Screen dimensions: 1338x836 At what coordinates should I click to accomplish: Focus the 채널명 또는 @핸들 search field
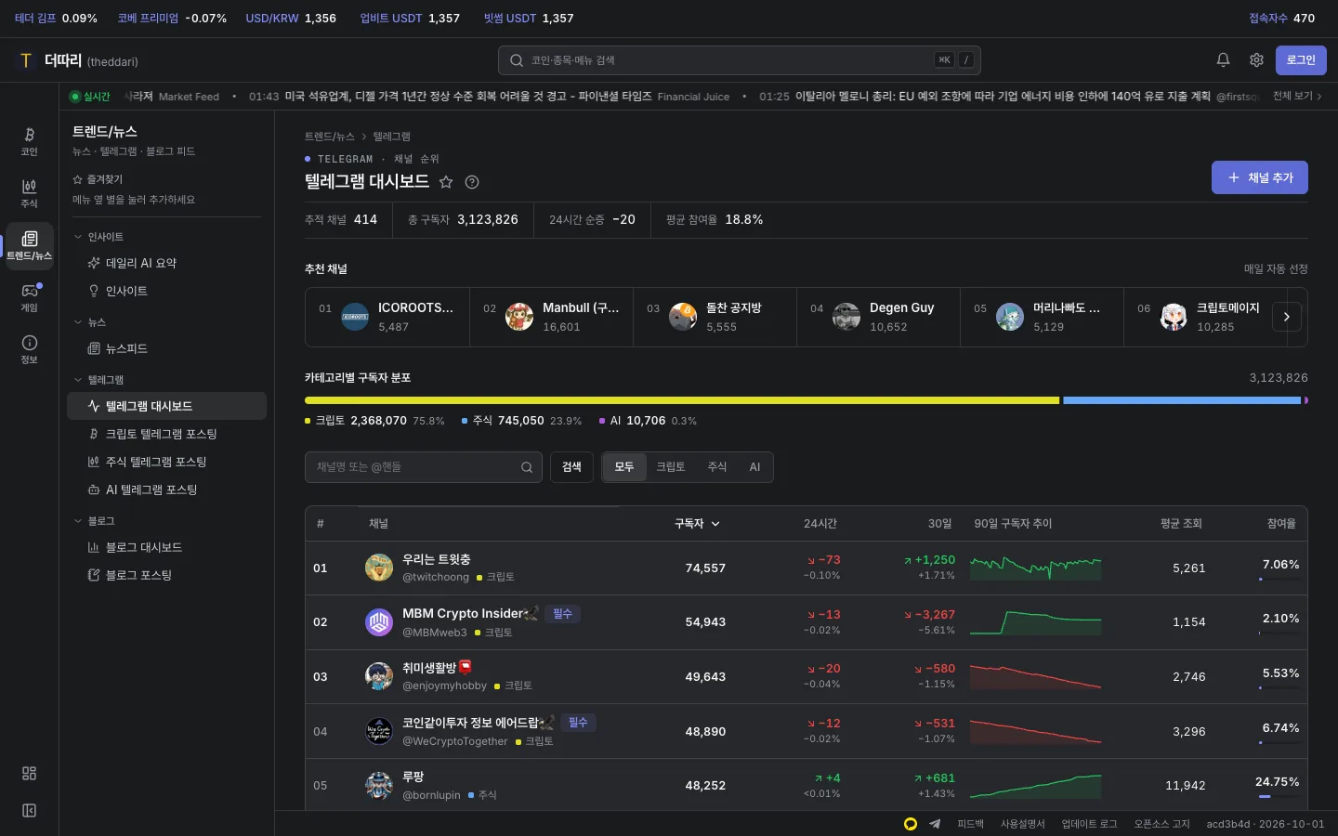(424, 467)
